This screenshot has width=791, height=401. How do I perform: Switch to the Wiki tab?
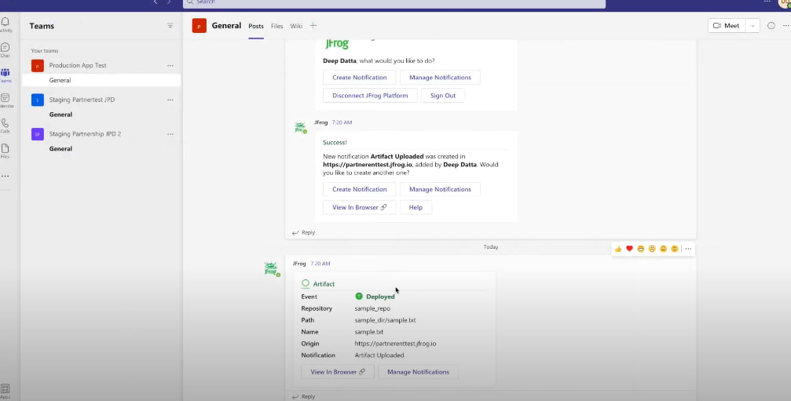tap(296, 26)
